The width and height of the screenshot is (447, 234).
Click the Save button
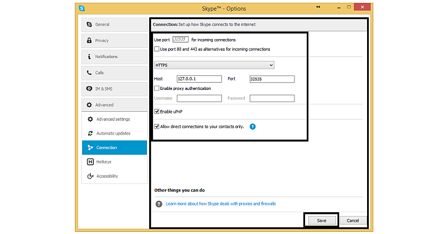(322, 221)
